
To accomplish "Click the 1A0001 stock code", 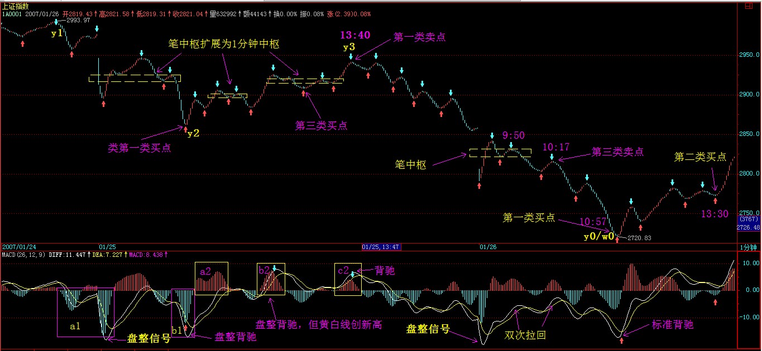I will point(11,13).
